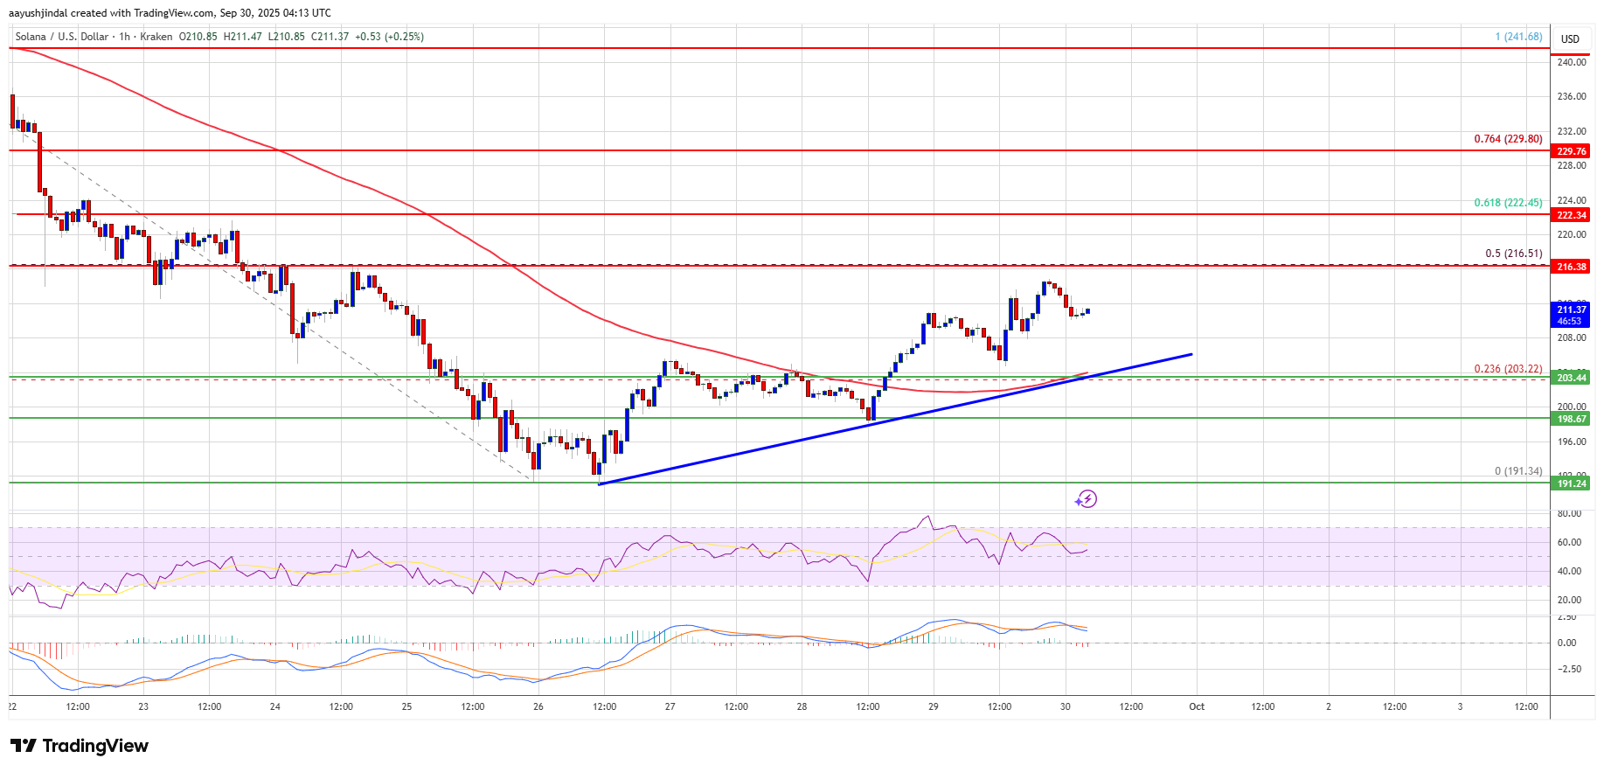Click the 224.00 price axis label

1571,200
